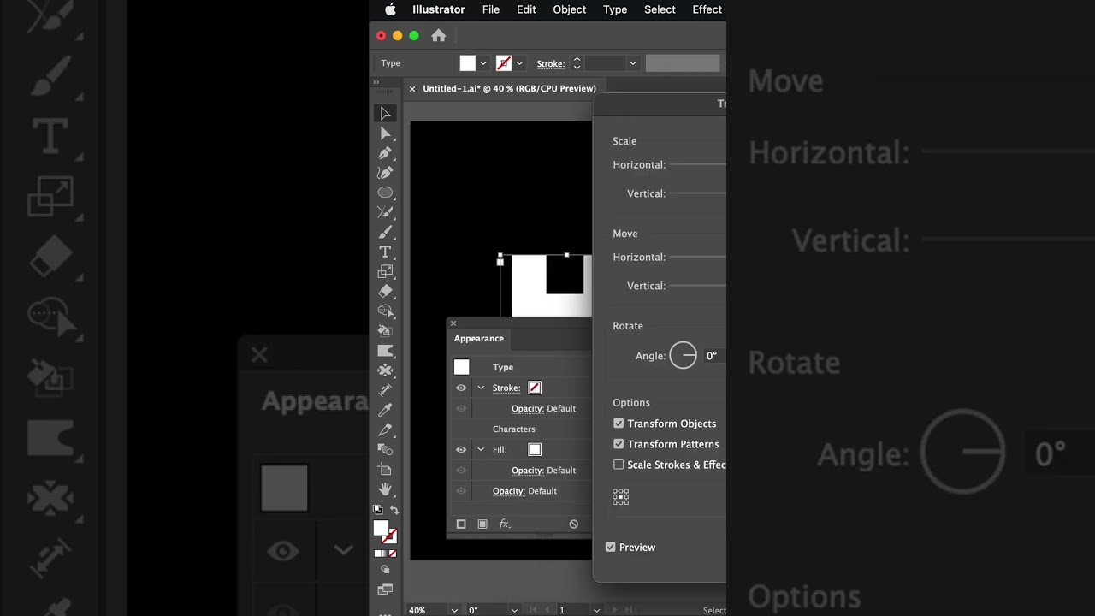1095x616 pixels.
Task: Select the Untitled-1.ai document tab
Action: click(509, 88)
